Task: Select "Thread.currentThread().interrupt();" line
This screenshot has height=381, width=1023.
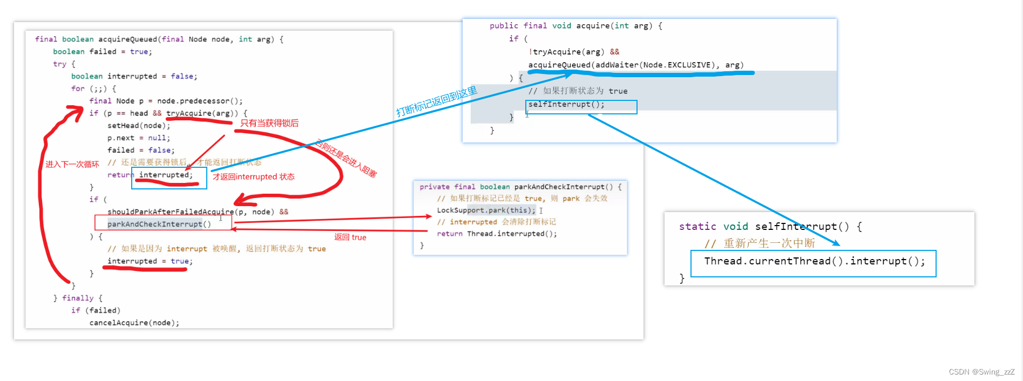Action: 814,261
